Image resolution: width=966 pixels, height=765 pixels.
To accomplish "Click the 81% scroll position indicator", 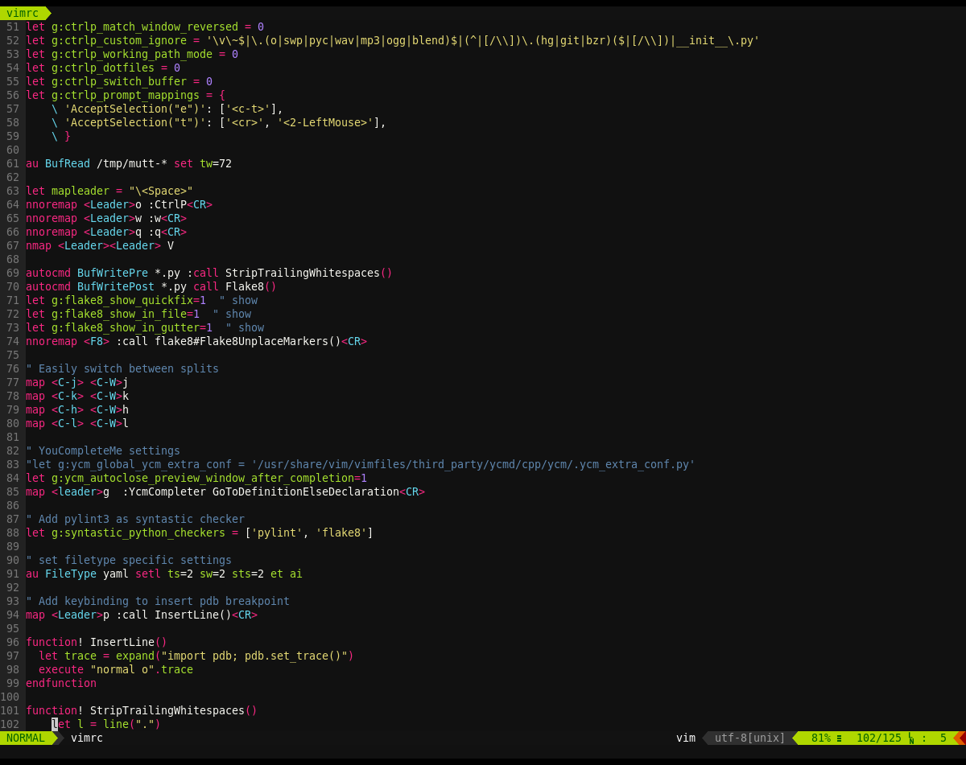I will pyautogui.click(x=821, y=738).
